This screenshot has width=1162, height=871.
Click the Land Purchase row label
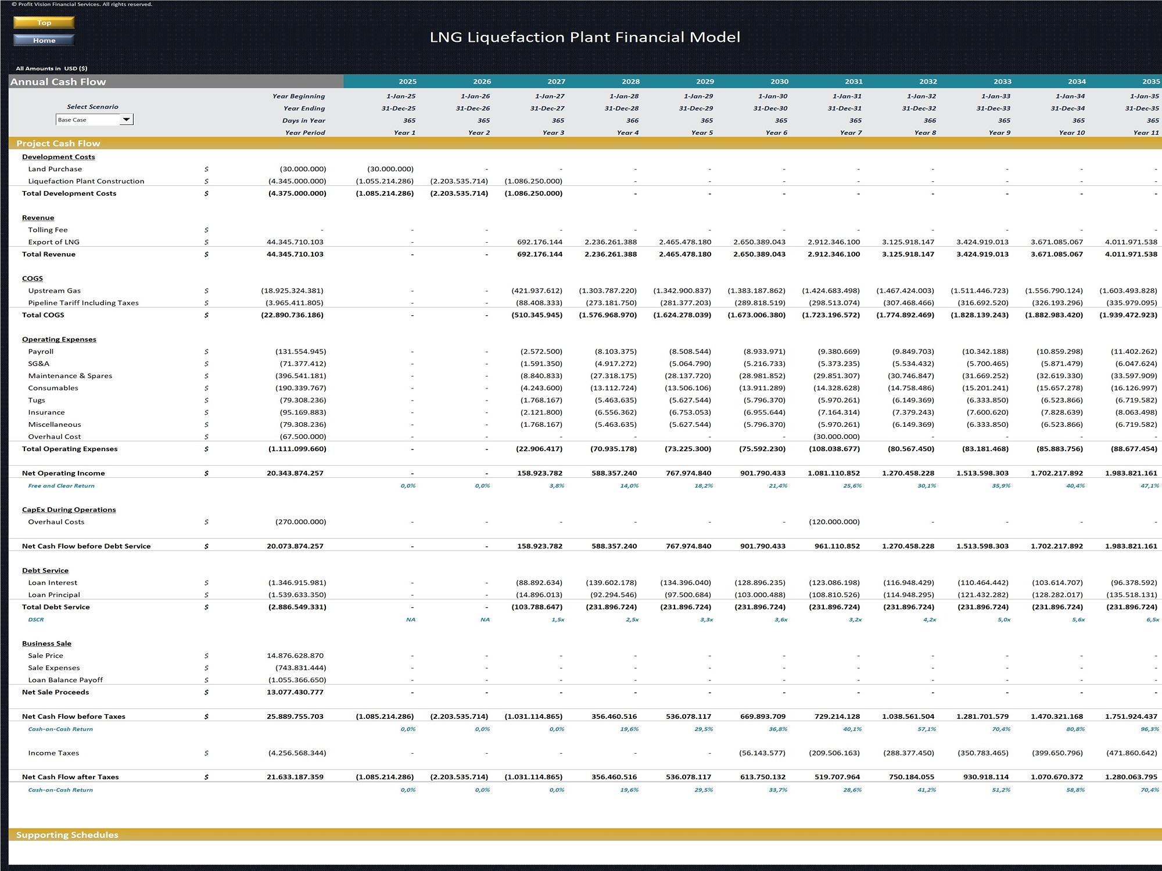[55, 168]
